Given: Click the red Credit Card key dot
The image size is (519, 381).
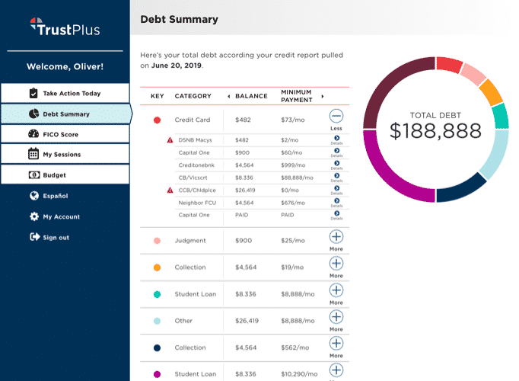Looking at the screenshot, I should tap(158, 120).
